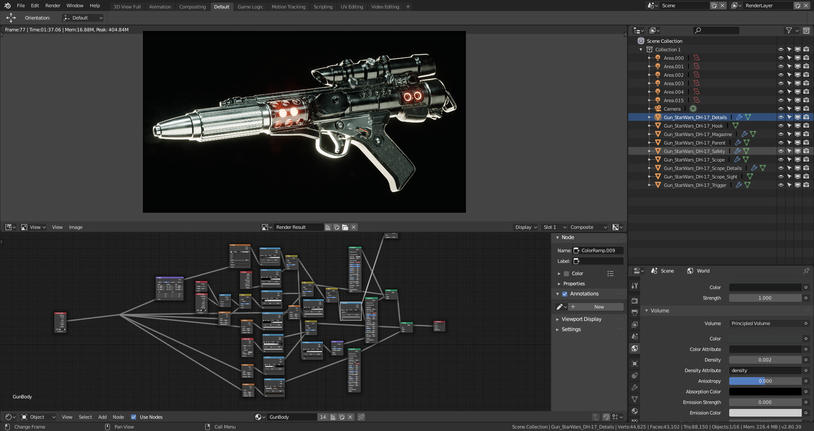Open the Object Data mesh tab
The height and width of the screenshot is (431, 814).
pos(634,399)
